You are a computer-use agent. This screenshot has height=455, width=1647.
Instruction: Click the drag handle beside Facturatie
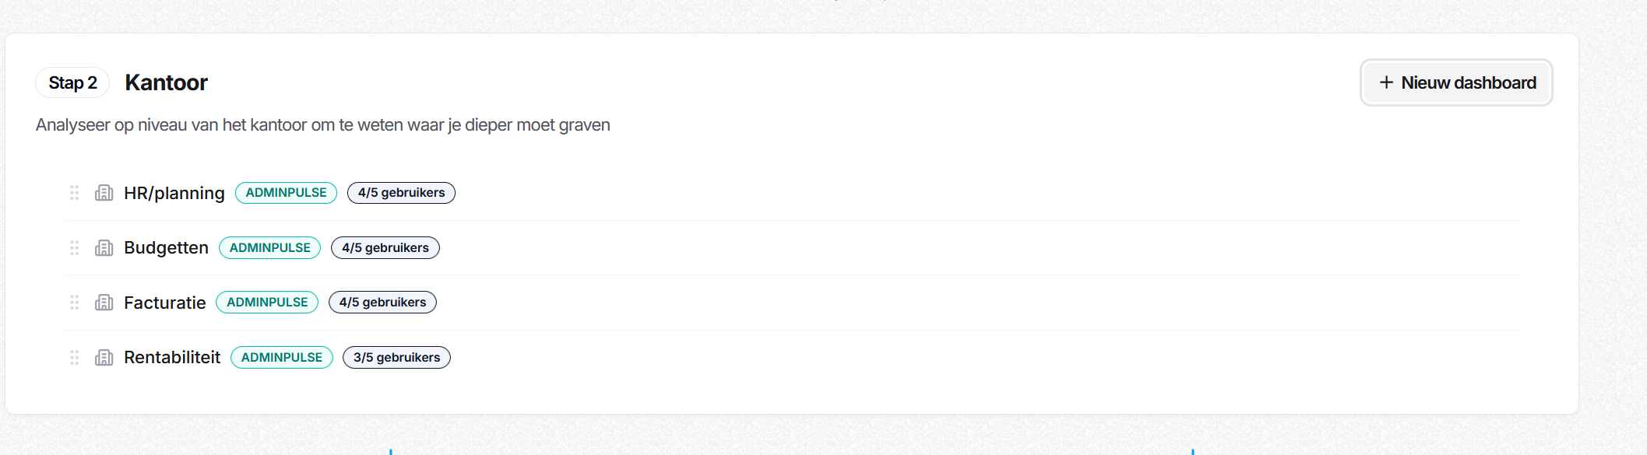coord(75,303)
